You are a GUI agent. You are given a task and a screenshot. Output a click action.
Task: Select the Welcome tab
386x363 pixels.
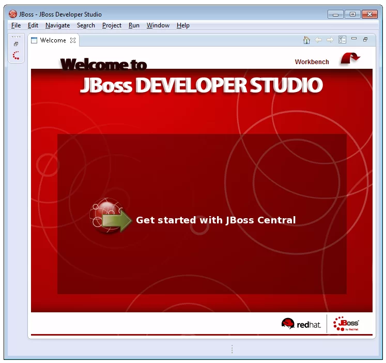(x=53, y=40)
